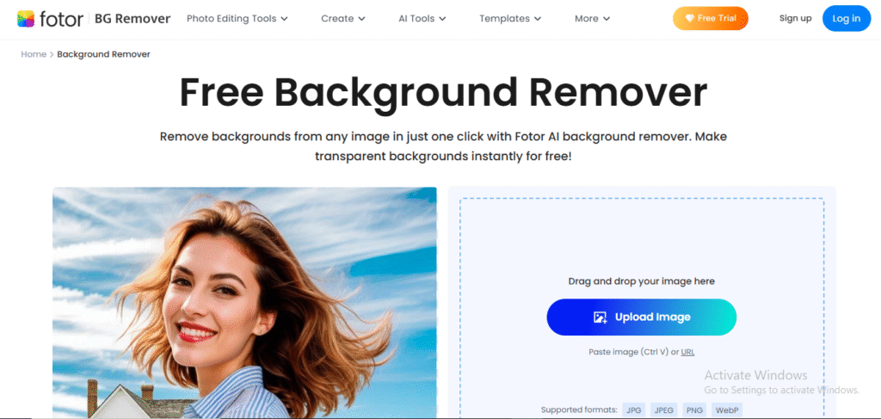Click the 'Supported formats:' label
Screen dimensions: 881x419
(x=579, y=410)
